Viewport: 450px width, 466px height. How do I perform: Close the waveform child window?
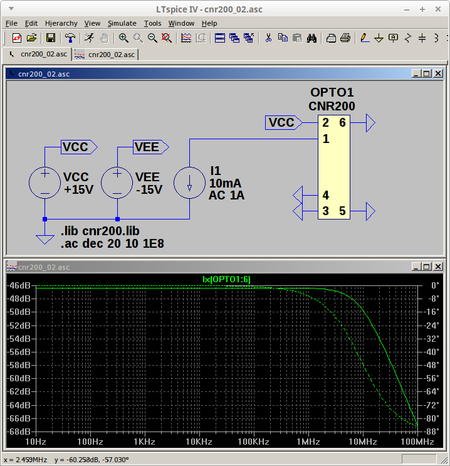click(438, 267)
